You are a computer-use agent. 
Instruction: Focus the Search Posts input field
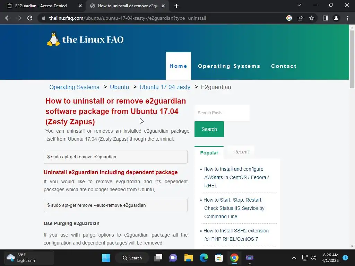[222, 113]
